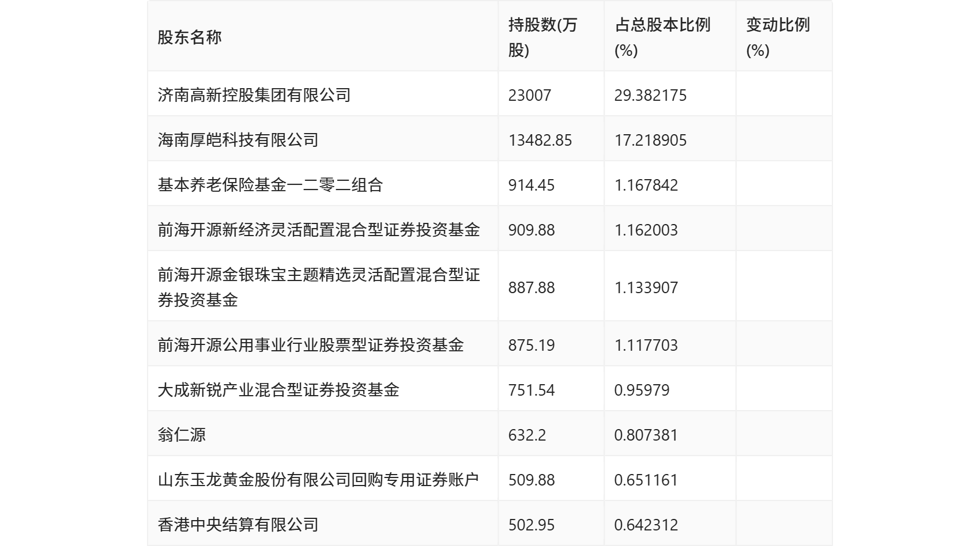The width and height of the screenshot is (980, 546).
Task: Click the percentage 1.162003
Action: coord(646,230)
